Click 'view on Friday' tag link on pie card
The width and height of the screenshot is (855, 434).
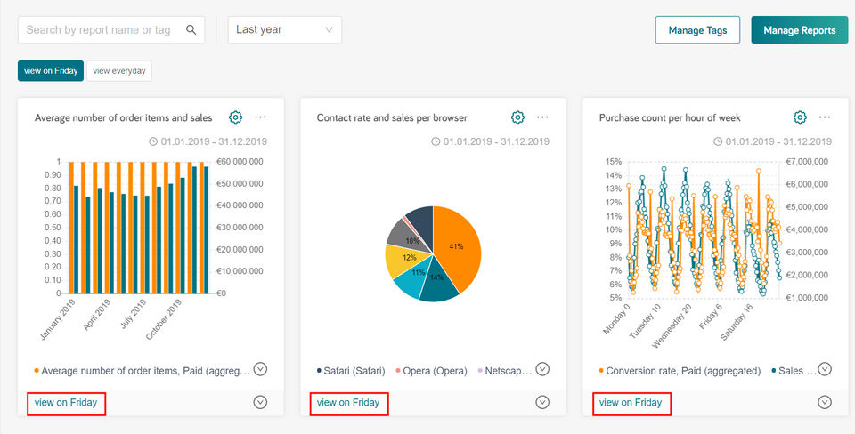pyautogui.click(x=348, y=403)
